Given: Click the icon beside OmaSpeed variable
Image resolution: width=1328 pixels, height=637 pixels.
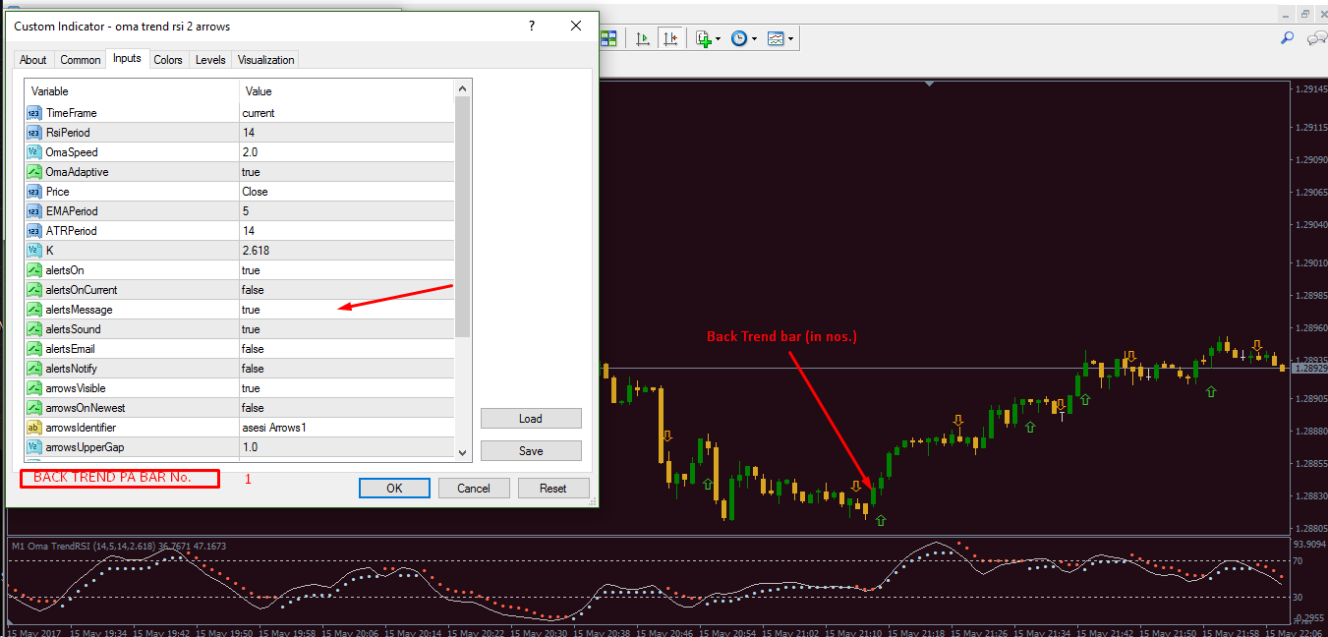Looking at the screenshot, I should pyautogui.click(x=33, y=152).
